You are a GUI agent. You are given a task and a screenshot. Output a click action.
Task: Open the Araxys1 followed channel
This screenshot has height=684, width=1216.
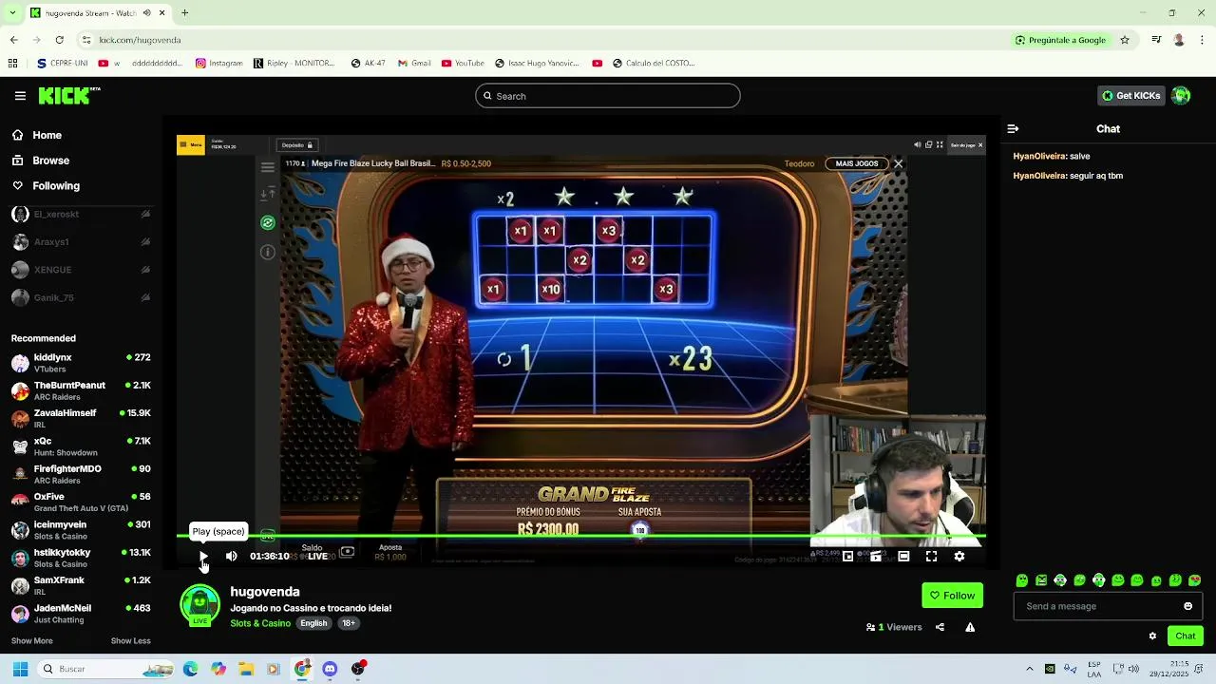81,242
